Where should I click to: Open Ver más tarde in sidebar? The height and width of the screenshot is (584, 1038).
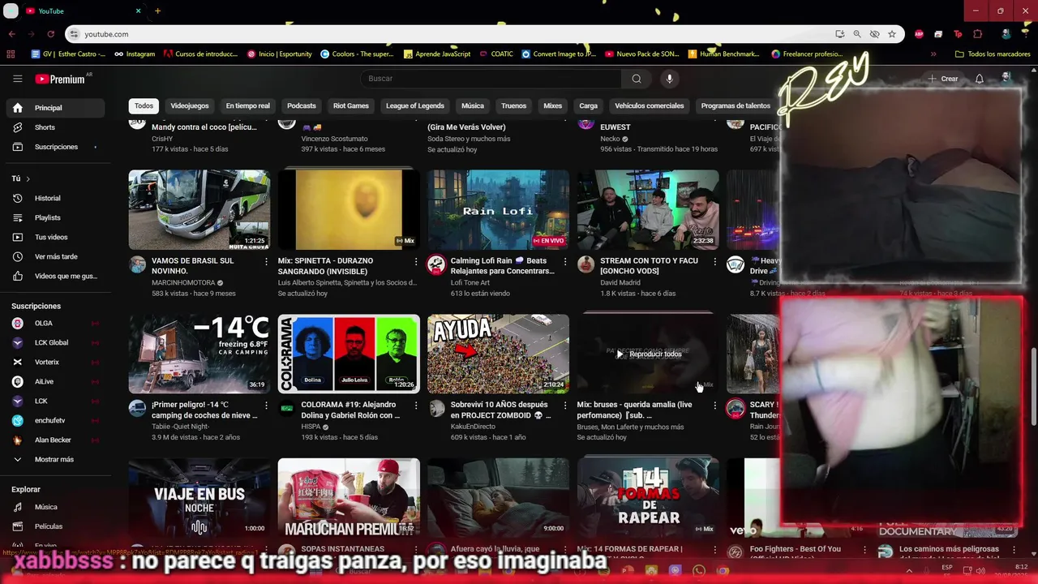pyautogui.click(x=55, y=256)
